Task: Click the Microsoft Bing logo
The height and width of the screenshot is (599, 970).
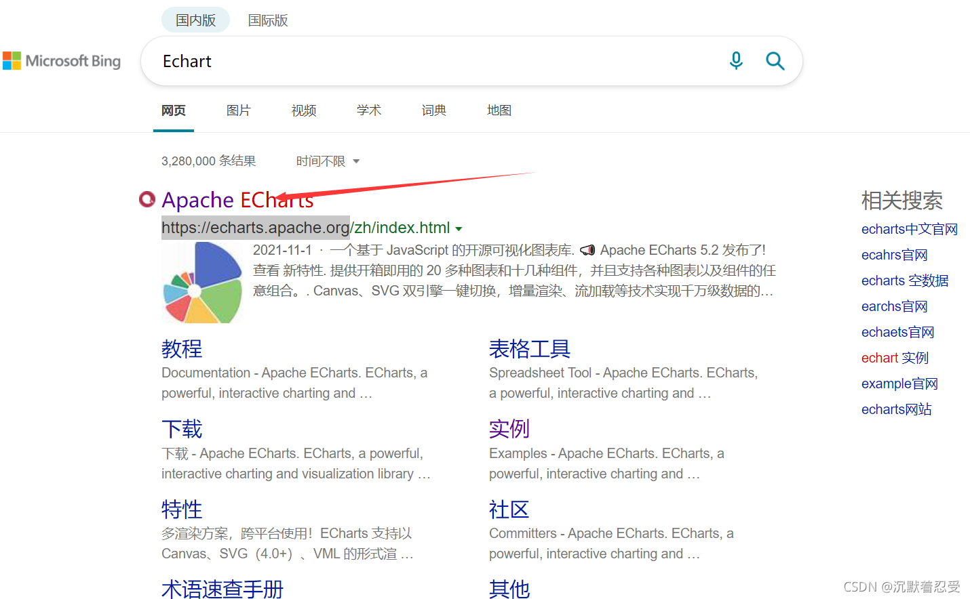Action: (62, 61)
